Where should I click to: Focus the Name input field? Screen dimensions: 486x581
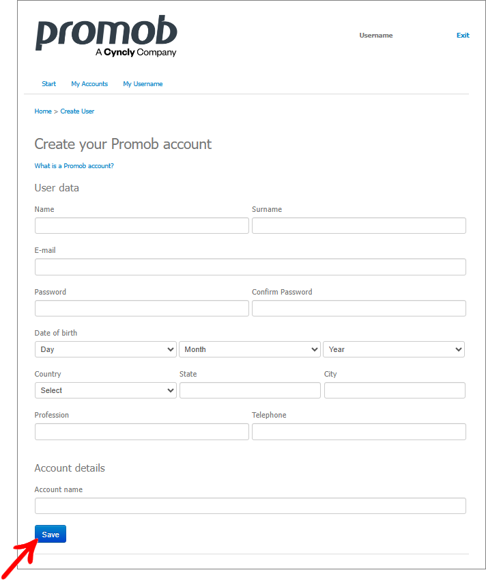(142, 226)
